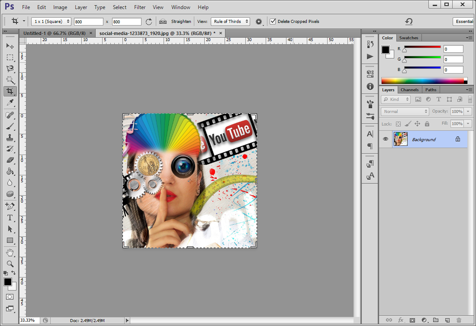The width and height of the screenshot is (476, 326).
Task: Open crop additional options gear
Action: (259, 22)
